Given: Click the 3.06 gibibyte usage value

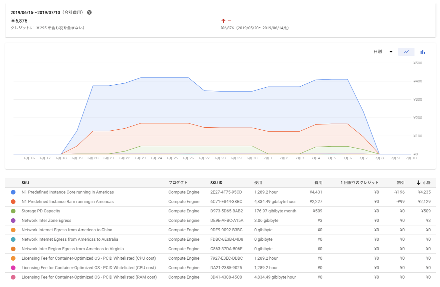Looking at the screenshot, I should click(x=266, y=221).
